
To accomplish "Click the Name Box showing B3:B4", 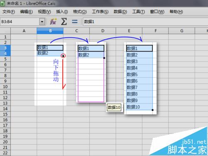I will pos(20,22).
